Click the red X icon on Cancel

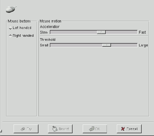(x=123, y=129)
